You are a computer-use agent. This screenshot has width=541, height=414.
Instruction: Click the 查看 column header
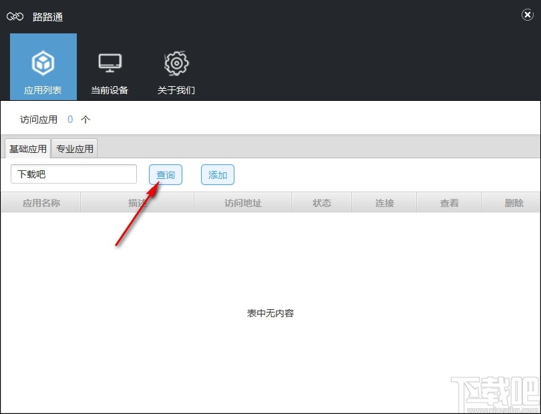click(449, 202)
